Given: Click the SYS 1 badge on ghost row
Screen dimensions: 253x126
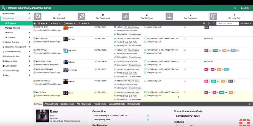Looking at the screenshot, I should [208, 28].
